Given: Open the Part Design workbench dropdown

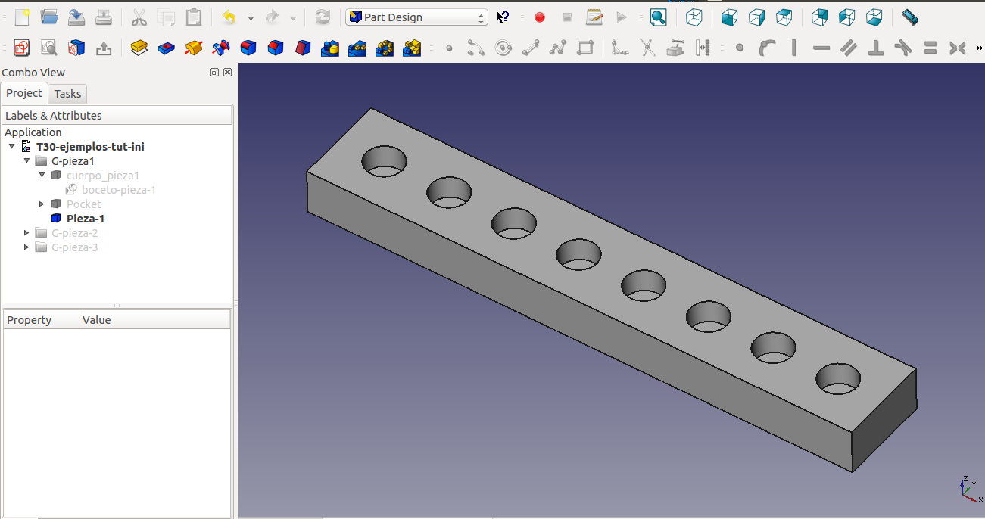Looking at the screenshot, I should tap(416, 17).
